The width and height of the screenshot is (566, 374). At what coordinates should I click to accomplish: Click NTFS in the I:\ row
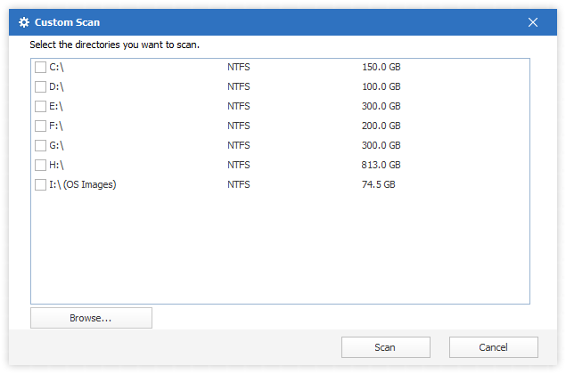(239, 184)
